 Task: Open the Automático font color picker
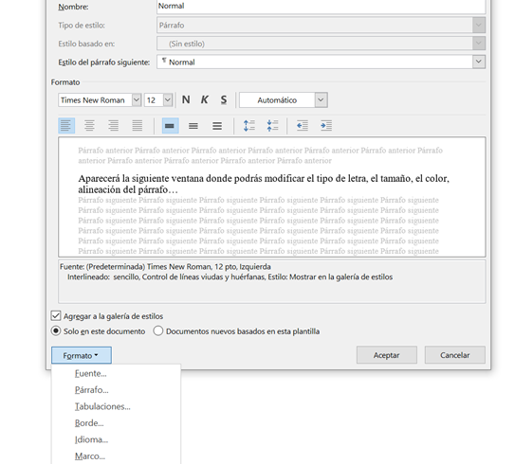pos(321,99)
